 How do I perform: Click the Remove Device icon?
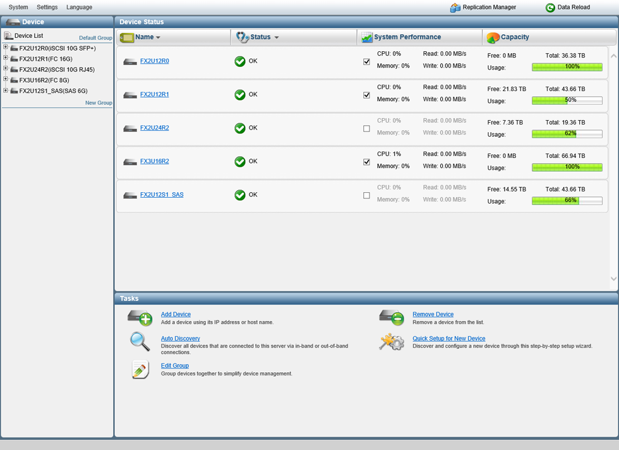tap(392, 317)
